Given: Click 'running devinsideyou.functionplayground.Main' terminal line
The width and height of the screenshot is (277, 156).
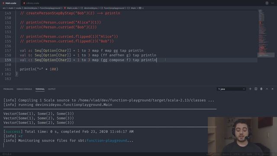Looking at the screenshot, I should pos(58,105).
